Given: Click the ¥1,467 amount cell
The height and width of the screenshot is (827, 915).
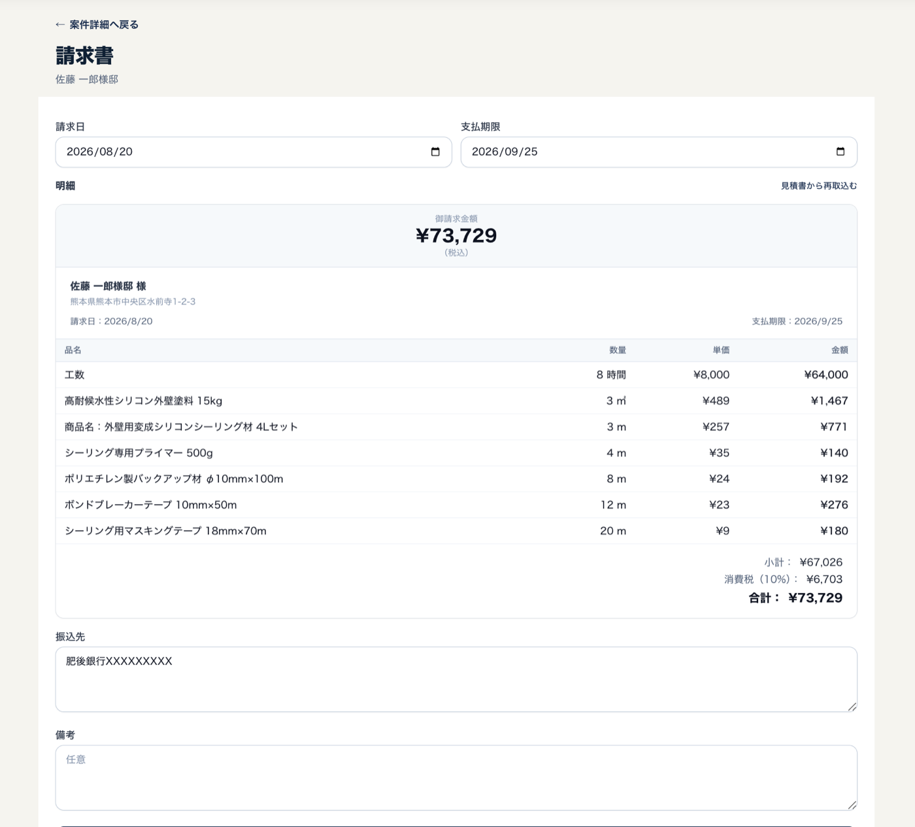Looking at the screenshot, I should point(829,401).
